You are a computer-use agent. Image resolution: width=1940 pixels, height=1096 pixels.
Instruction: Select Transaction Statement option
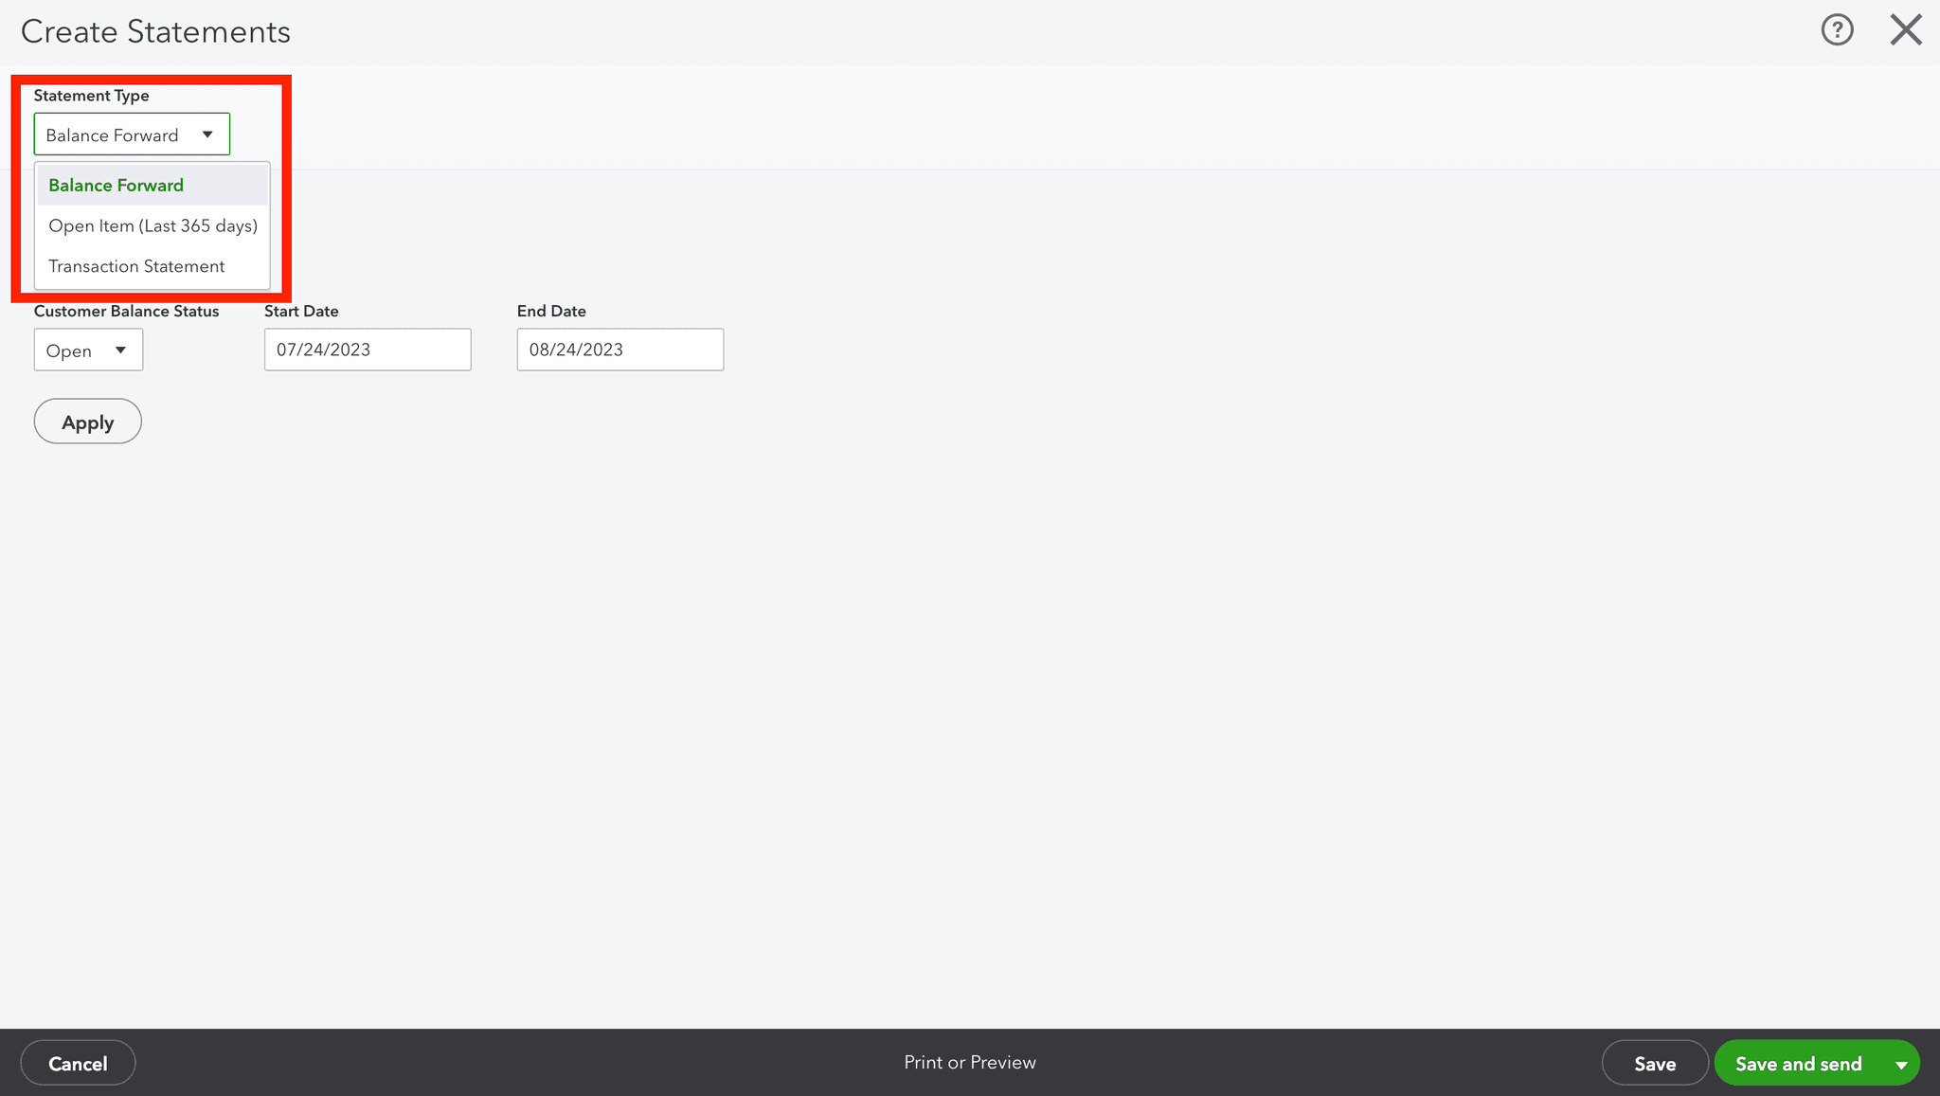(x=136, y=266)
